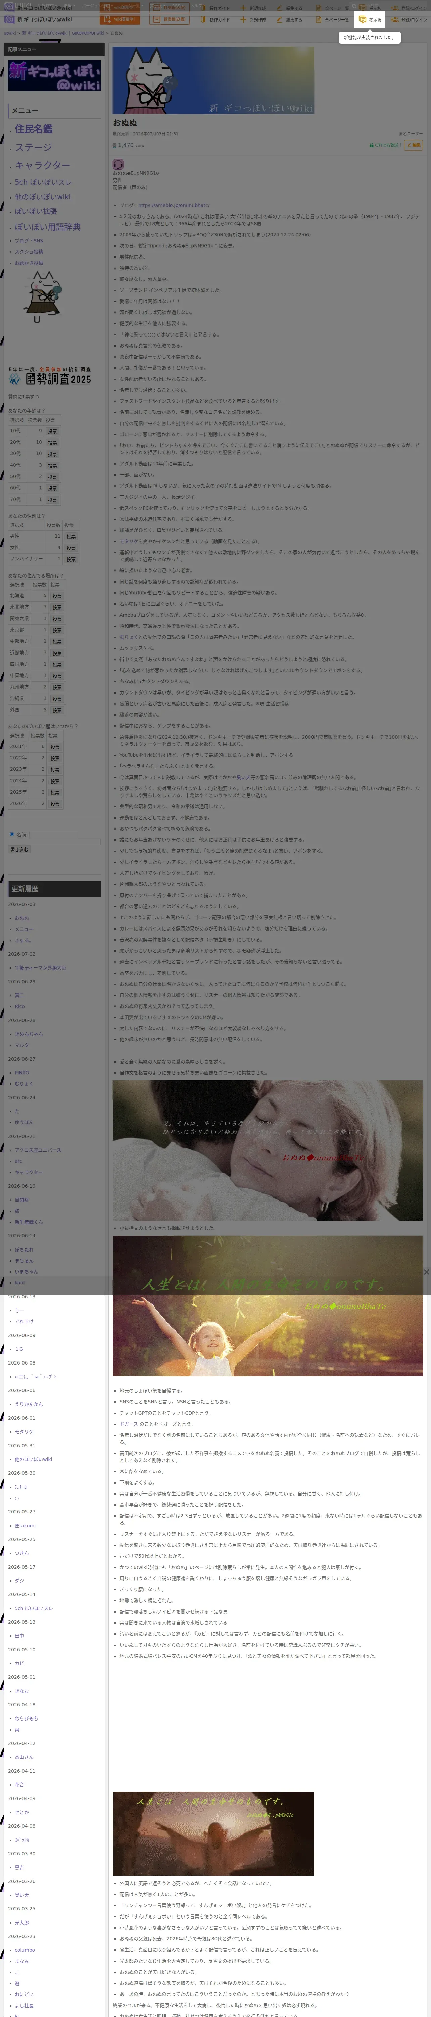This screenshot has width=431, height=2017.
Task: Vote for 10代 in the age poll
Action: [52, 431]
